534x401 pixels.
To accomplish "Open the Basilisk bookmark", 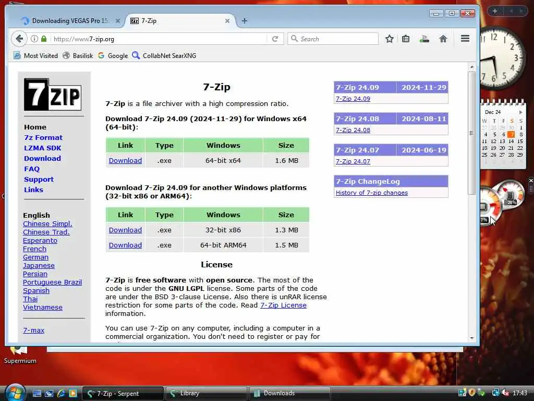I will pyautogui.click(x=78, y=55).
